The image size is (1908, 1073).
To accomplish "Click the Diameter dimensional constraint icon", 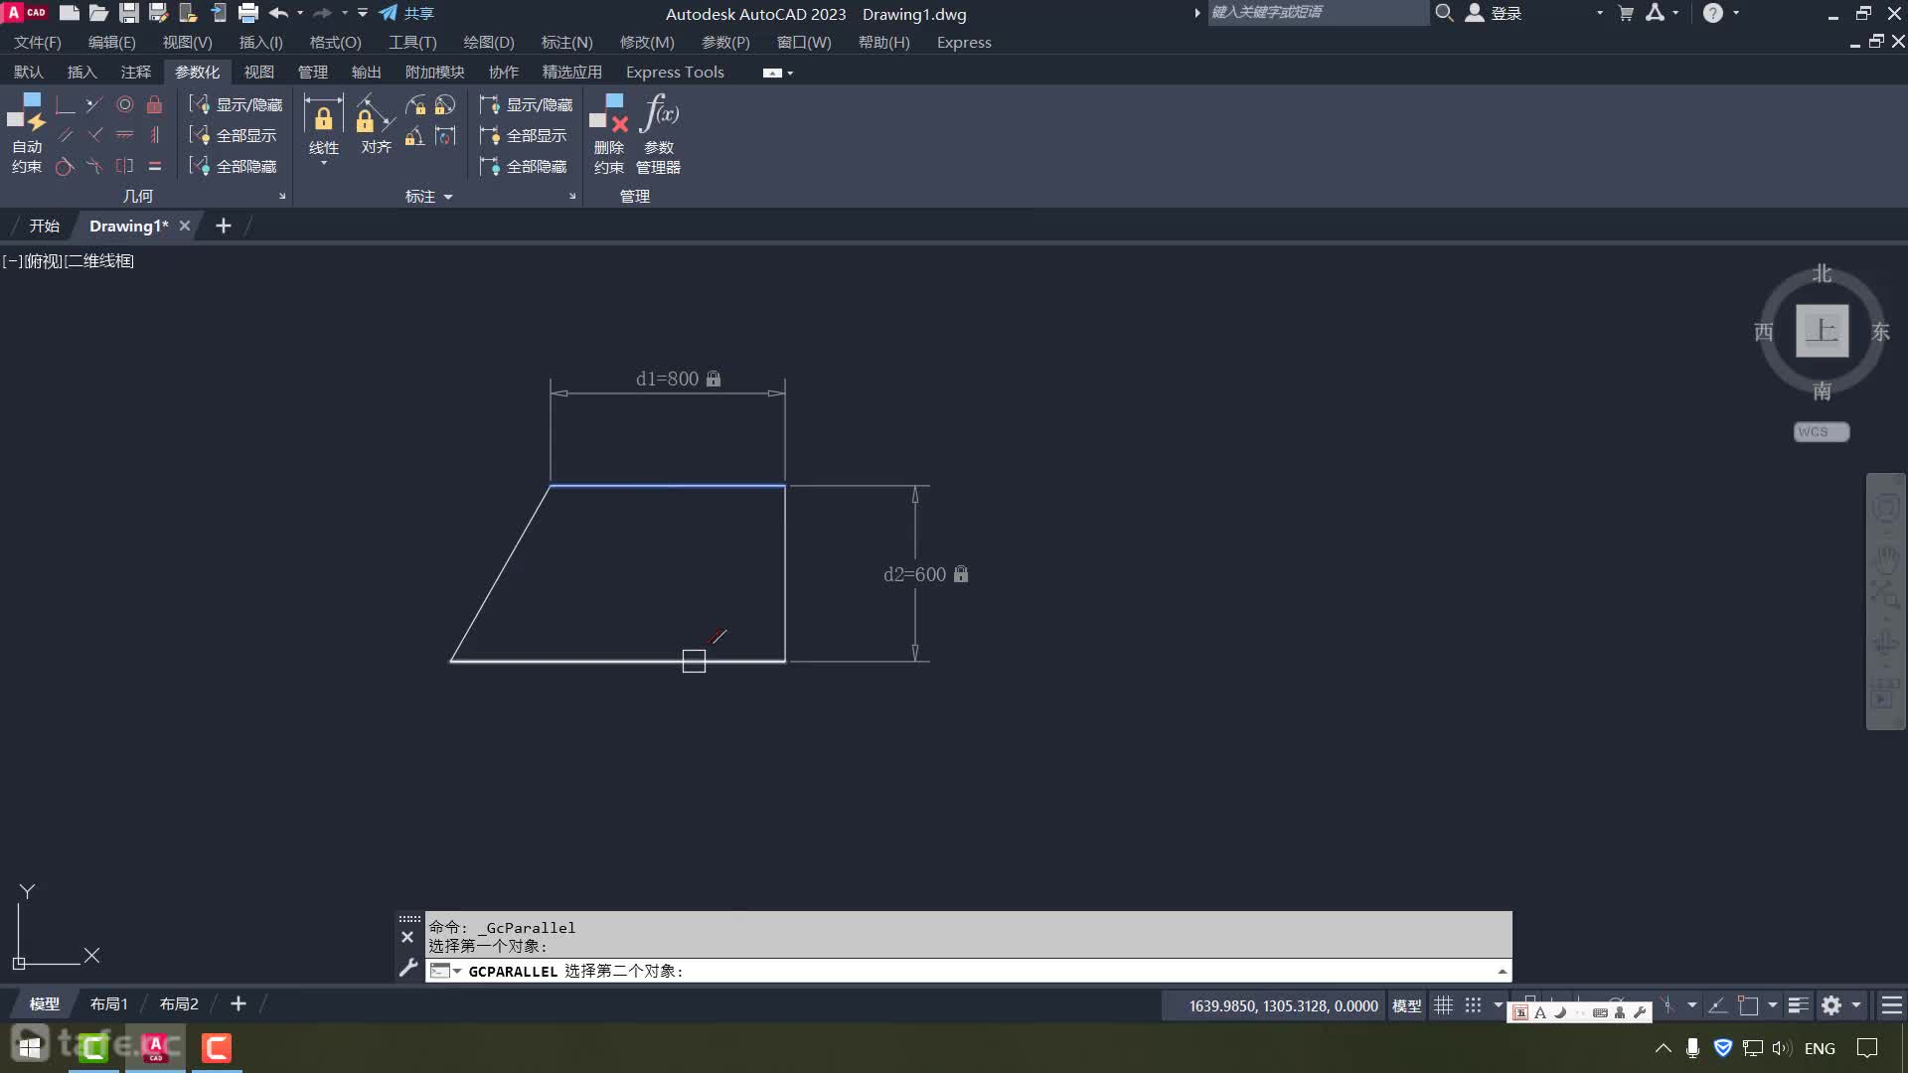I will pos(445,104).
